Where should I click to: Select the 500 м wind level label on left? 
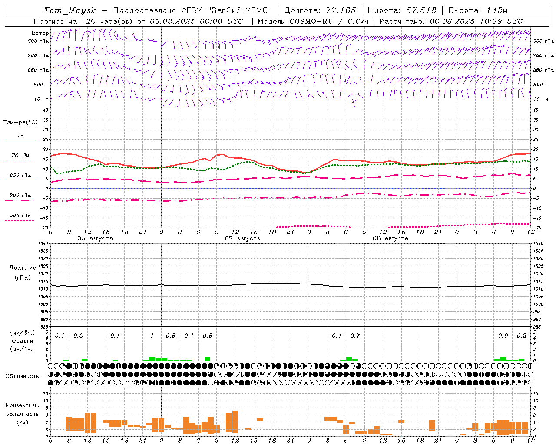(x=41, y=85)
